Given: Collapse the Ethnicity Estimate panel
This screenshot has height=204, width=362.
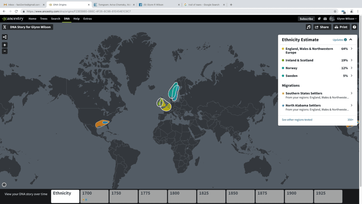Looking at the screenshot, I should pos(351,40).
